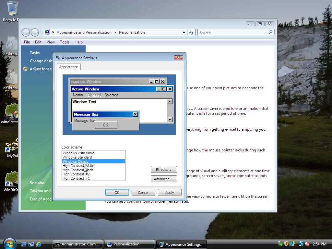Launch Internet Explorer from quick launch
Viewport: 332px width, 249px height.
click(39, 244)
